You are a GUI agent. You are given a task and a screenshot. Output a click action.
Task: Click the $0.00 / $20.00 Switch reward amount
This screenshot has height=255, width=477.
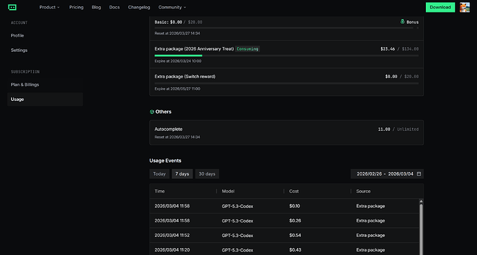pos(402,77)
